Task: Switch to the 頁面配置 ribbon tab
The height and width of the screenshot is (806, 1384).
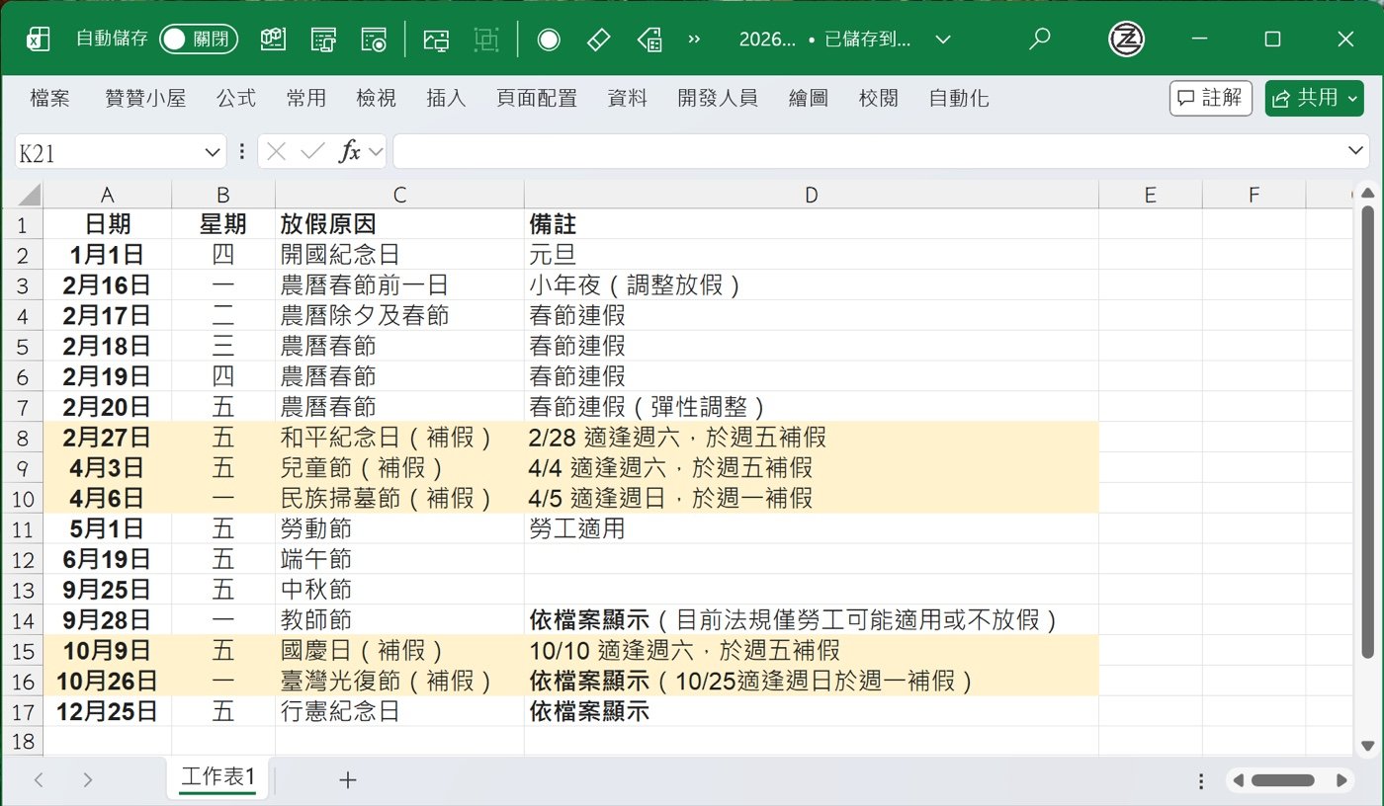Action: pyautogui.click(x=537, y=98)
